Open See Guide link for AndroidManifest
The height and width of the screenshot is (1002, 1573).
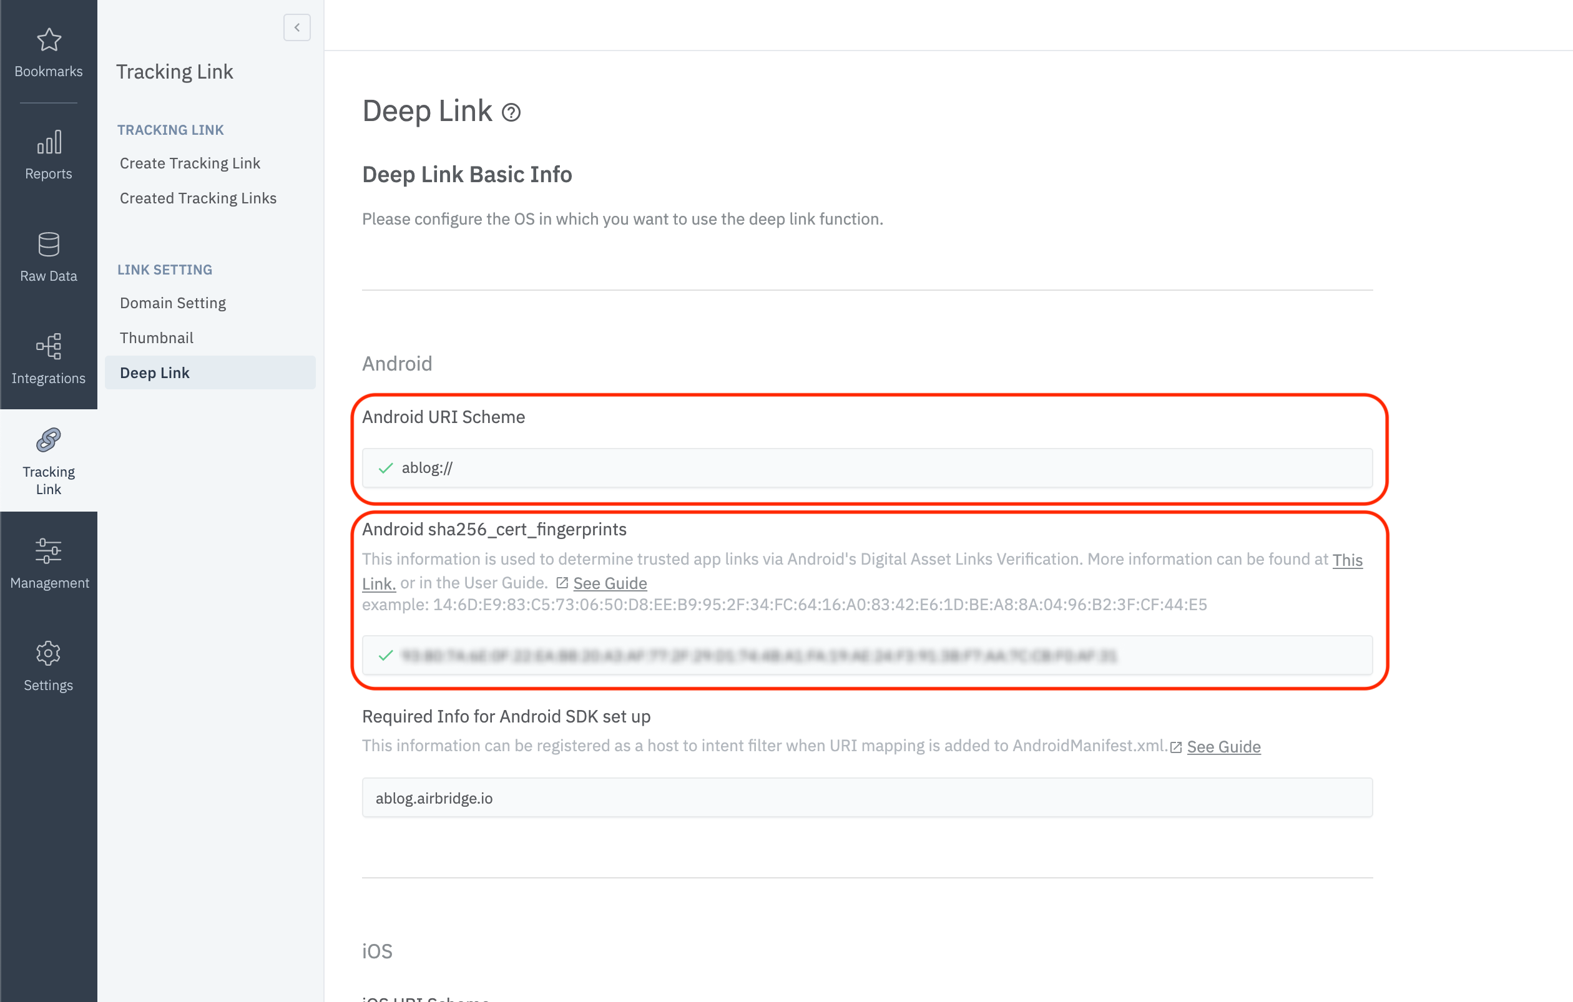coord(1223,747)
